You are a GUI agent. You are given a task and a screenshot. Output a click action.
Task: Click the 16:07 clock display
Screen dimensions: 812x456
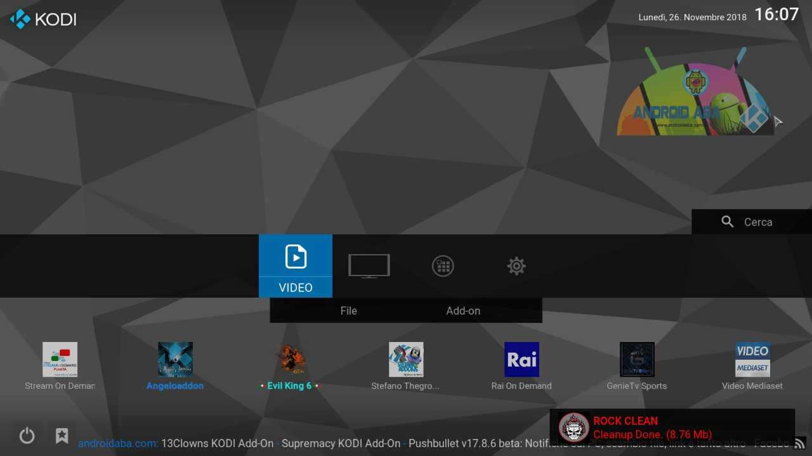(x=776, y=15)
